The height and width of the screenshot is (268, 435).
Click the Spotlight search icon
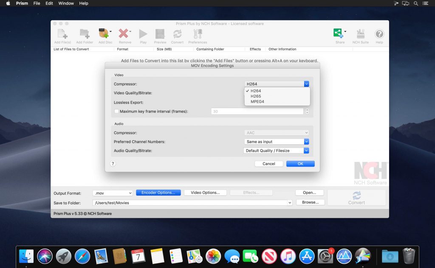pos(416,3)
